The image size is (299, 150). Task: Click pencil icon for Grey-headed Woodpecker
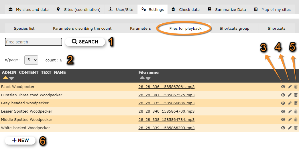point(290,103)
